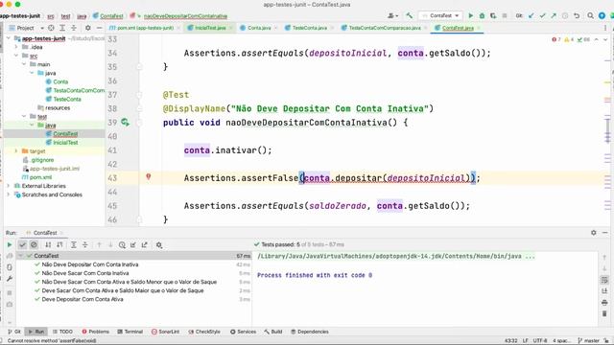Screen dimensions: 614x345
Task: Switch to the pom.xml editor tab
Action: 145,28
